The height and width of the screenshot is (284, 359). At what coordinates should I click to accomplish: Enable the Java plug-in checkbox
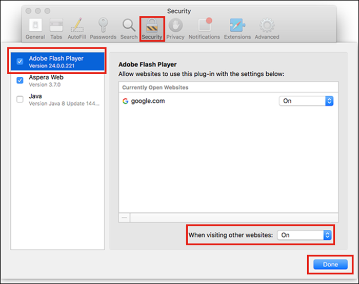[x=20, y=99]
